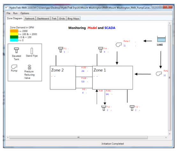
Task: Click the horizontal scrollbar thumb
Action: [x=78, y=138]
